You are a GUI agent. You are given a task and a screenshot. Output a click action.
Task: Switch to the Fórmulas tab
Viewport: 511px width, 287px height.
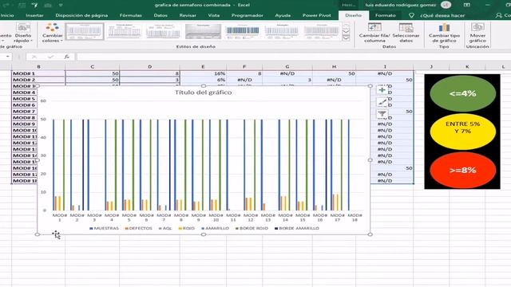[x=131, y=15]
